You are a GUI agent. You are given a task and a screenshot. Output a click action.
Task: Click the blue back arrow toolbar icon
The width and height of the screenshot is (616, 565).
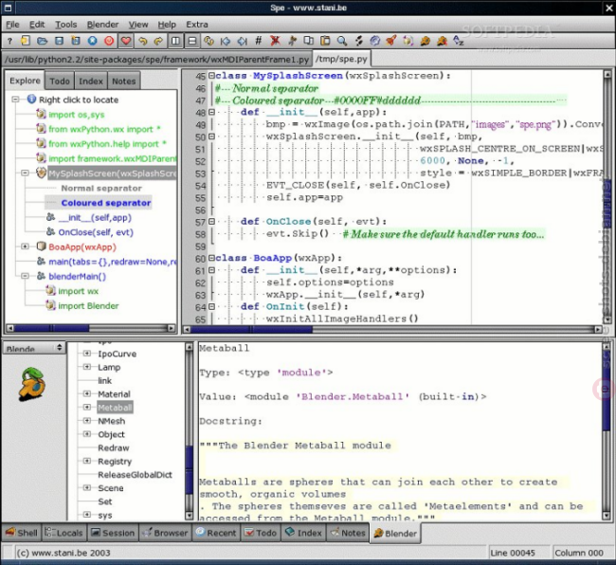(x=226, y=41)
